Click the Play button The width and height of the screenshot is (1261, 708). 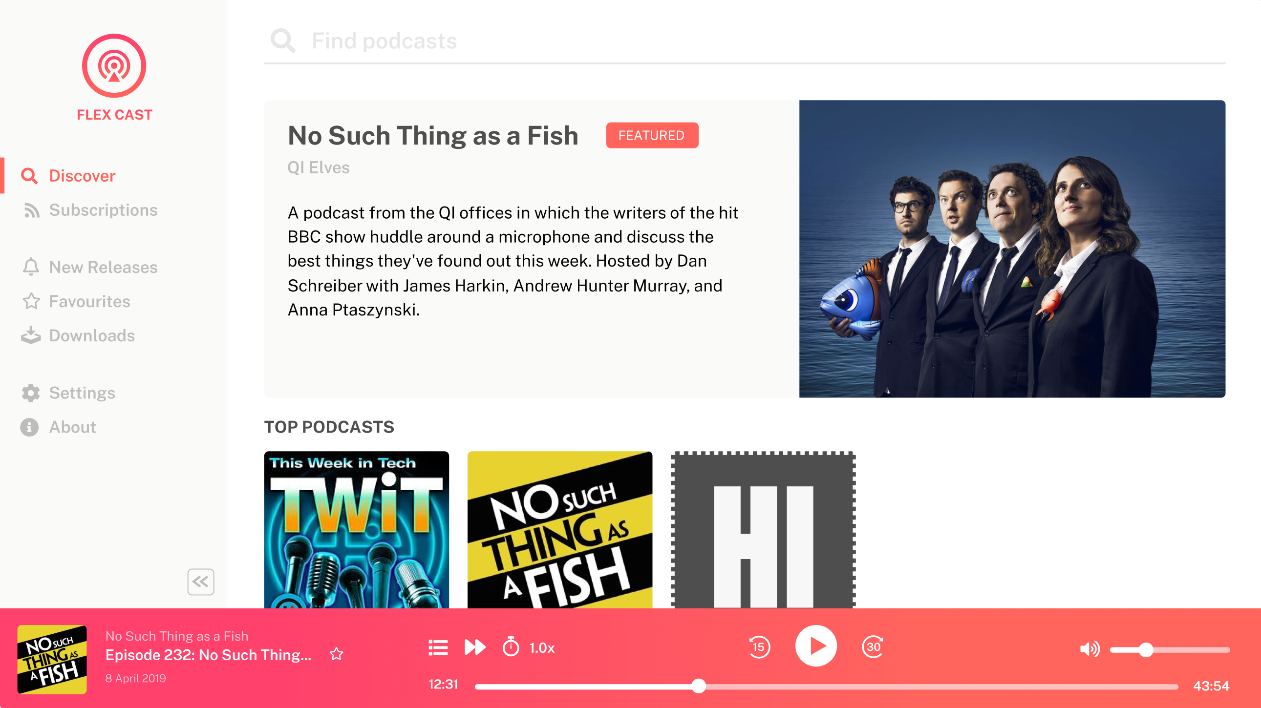(816, 646)
